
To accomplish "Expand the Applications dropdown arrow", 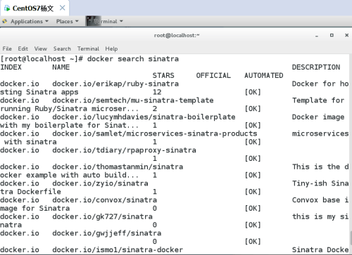I will point(46,21).
